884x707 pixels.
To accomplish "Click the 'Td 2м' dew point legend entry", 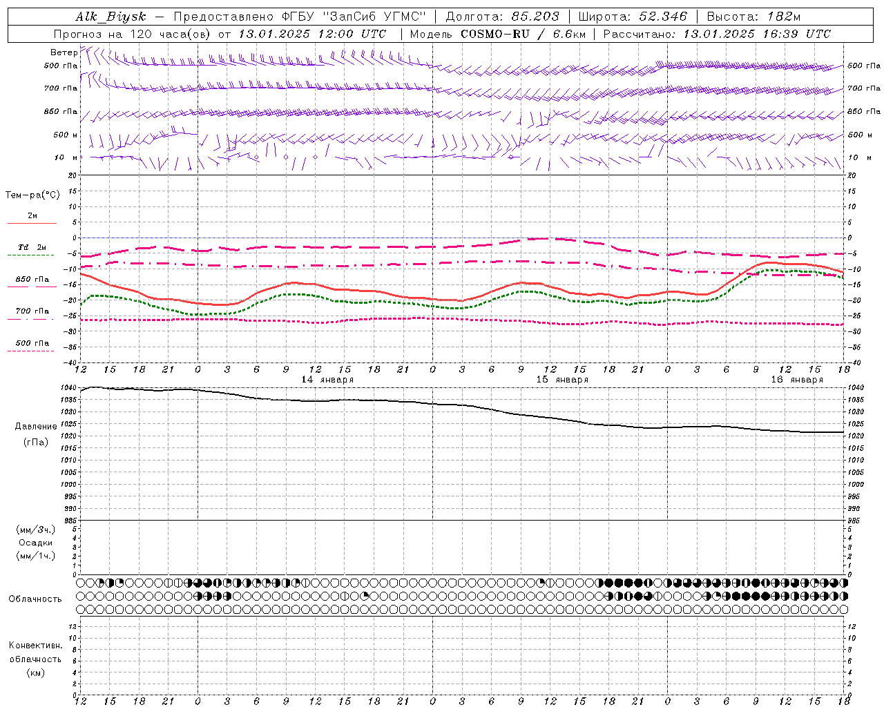I will coord(32,247).
